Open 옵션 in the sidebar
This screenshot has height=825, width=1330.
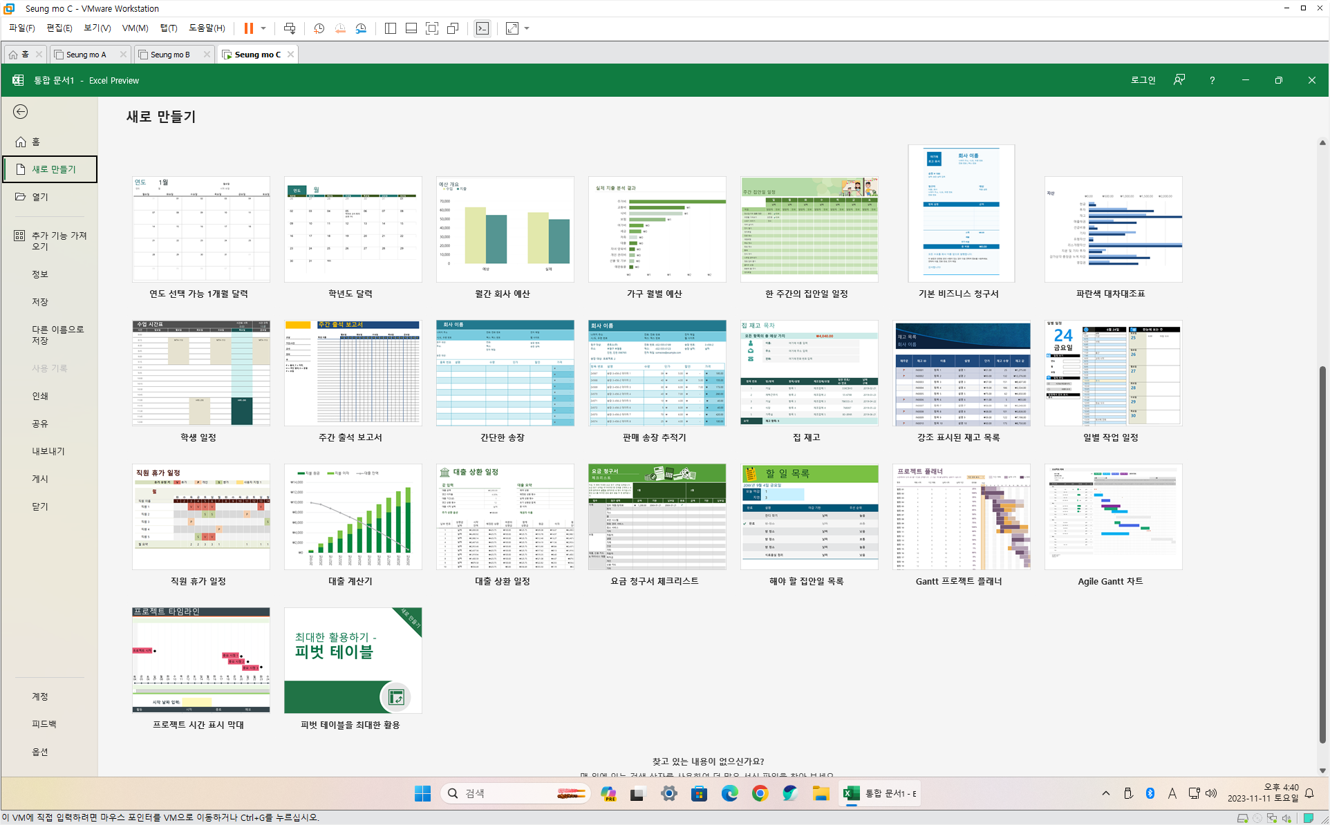[40, 752]
